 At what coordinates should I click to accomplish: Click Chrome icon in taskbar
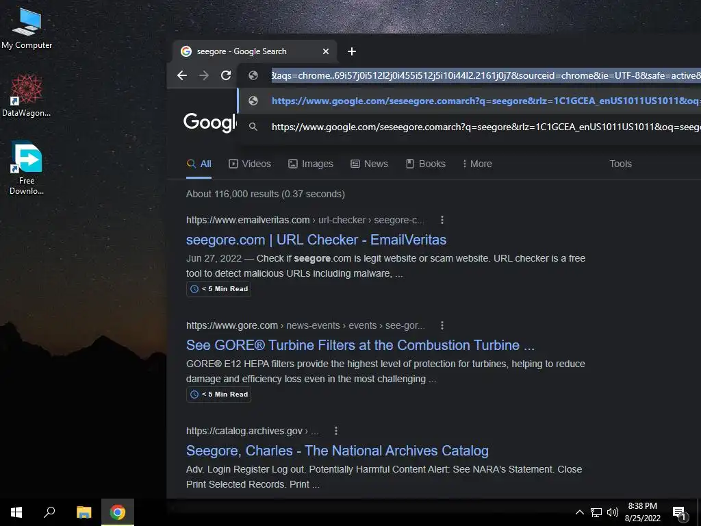coord(118,512)
